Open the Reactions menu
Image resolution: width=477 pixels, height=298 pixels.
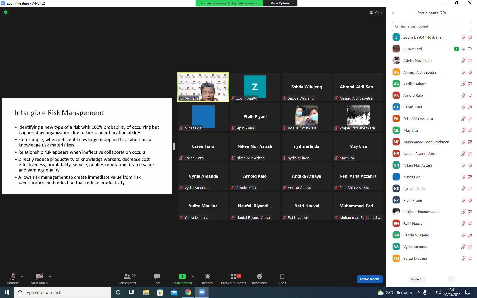pos(259,279)
